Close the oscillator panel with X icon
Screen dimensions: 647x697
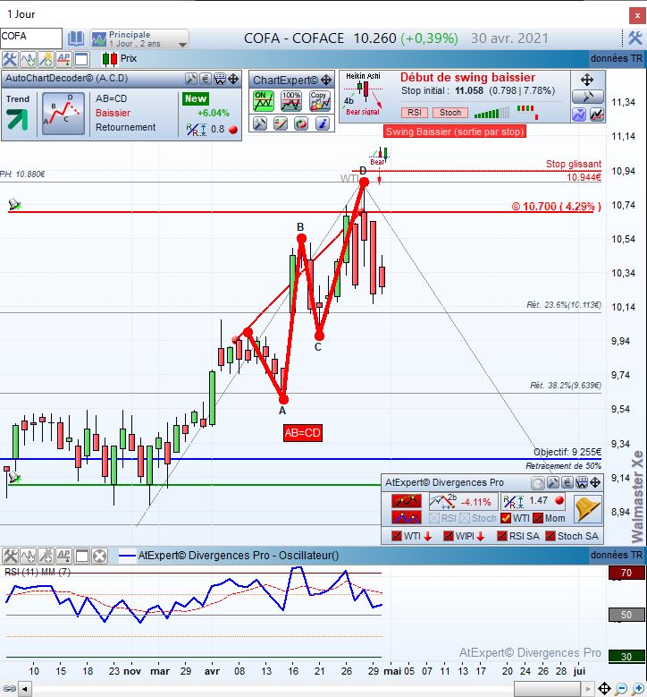click(x=100, y=557)
